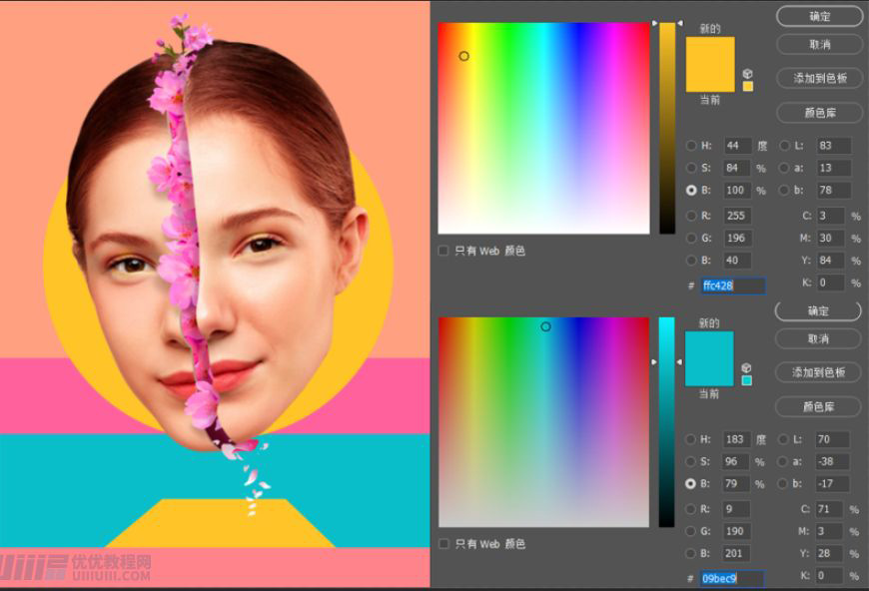Click the color sample circle in the yellow color field

pyautogui.click(x=465, y=57)
